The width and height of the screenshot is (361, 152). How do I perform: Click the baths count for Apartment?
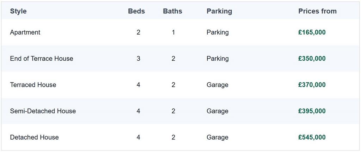coord(173,32)
